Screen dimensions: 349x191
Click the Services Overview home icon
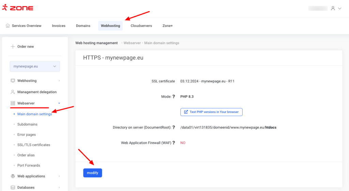[x=8, y=26]
